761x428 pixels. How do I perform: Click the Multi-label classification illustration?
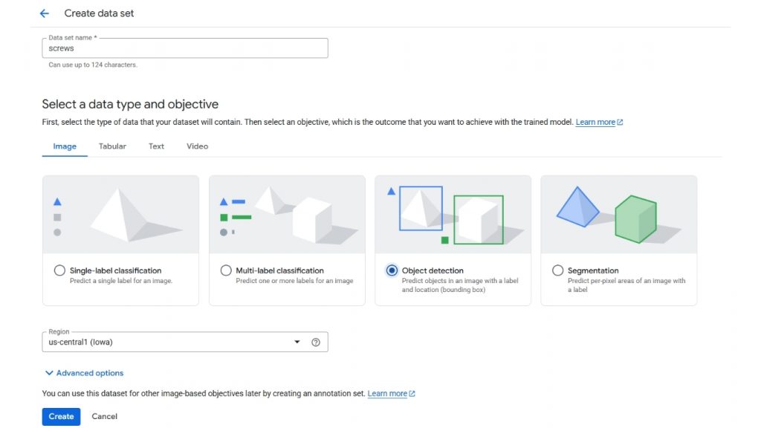287,215
